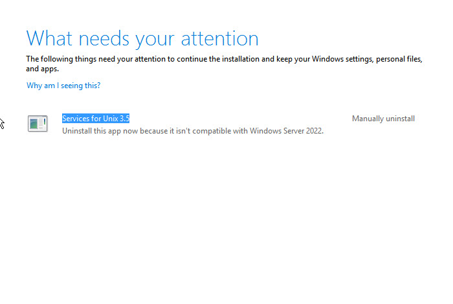Click the "What needs your attention" heading
Screen dimensions: 453x304
click(x=142, y=38)
